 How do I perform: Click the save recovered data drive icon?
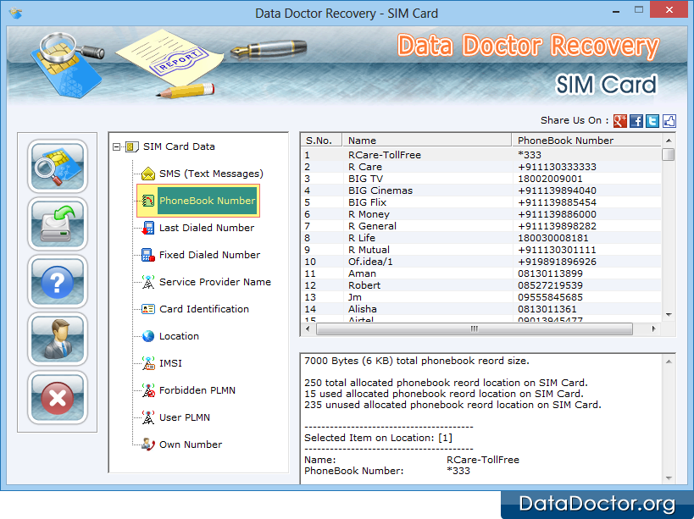point(57,224)
